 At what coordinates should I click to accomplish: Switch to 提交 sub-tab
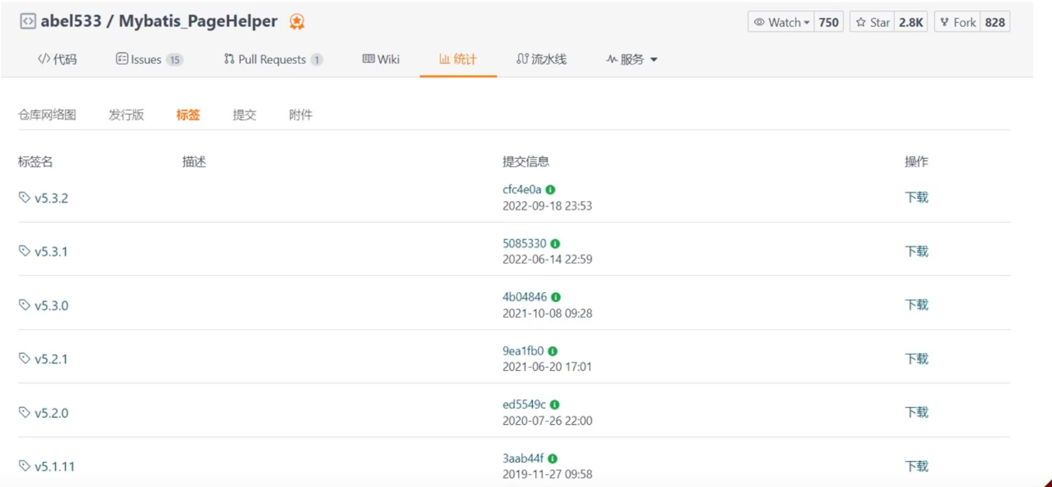pos(245,115)
